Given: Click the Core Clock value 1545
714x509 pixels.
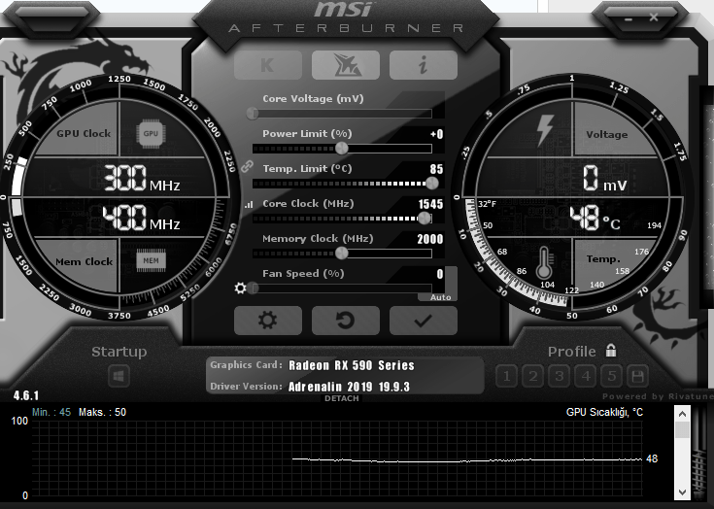Looking at the screenshot, I should tap(430, 204).
